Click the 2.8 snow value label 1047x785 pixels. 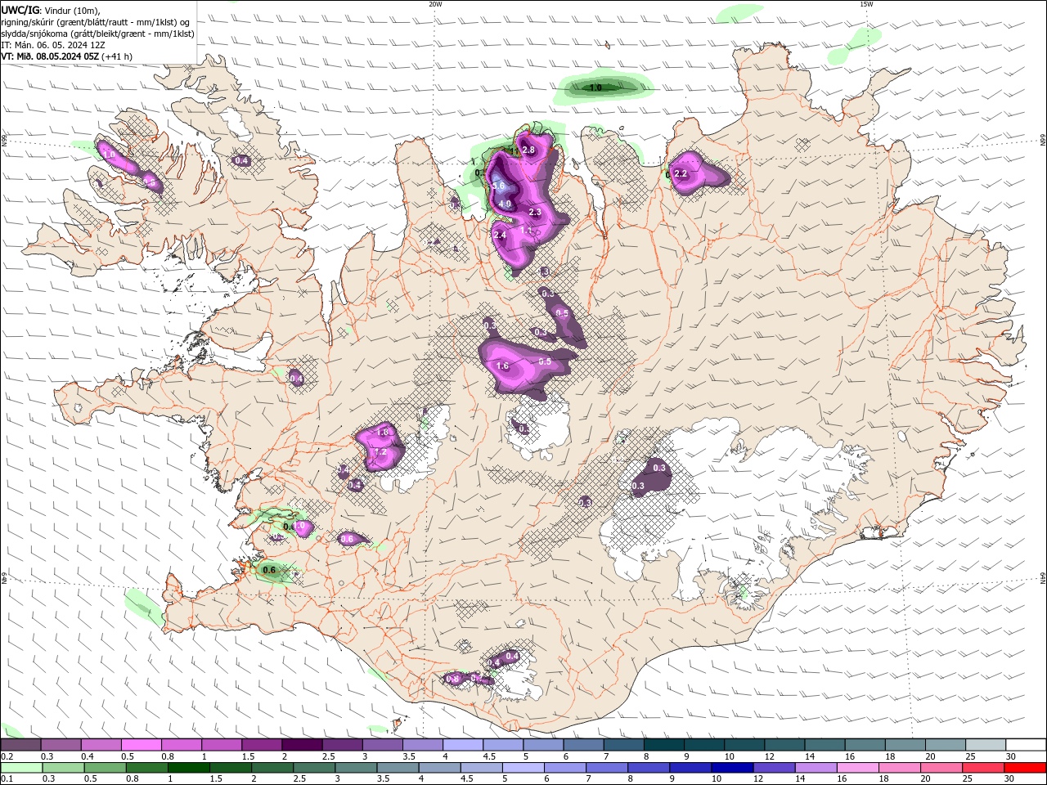click(528, 150)
